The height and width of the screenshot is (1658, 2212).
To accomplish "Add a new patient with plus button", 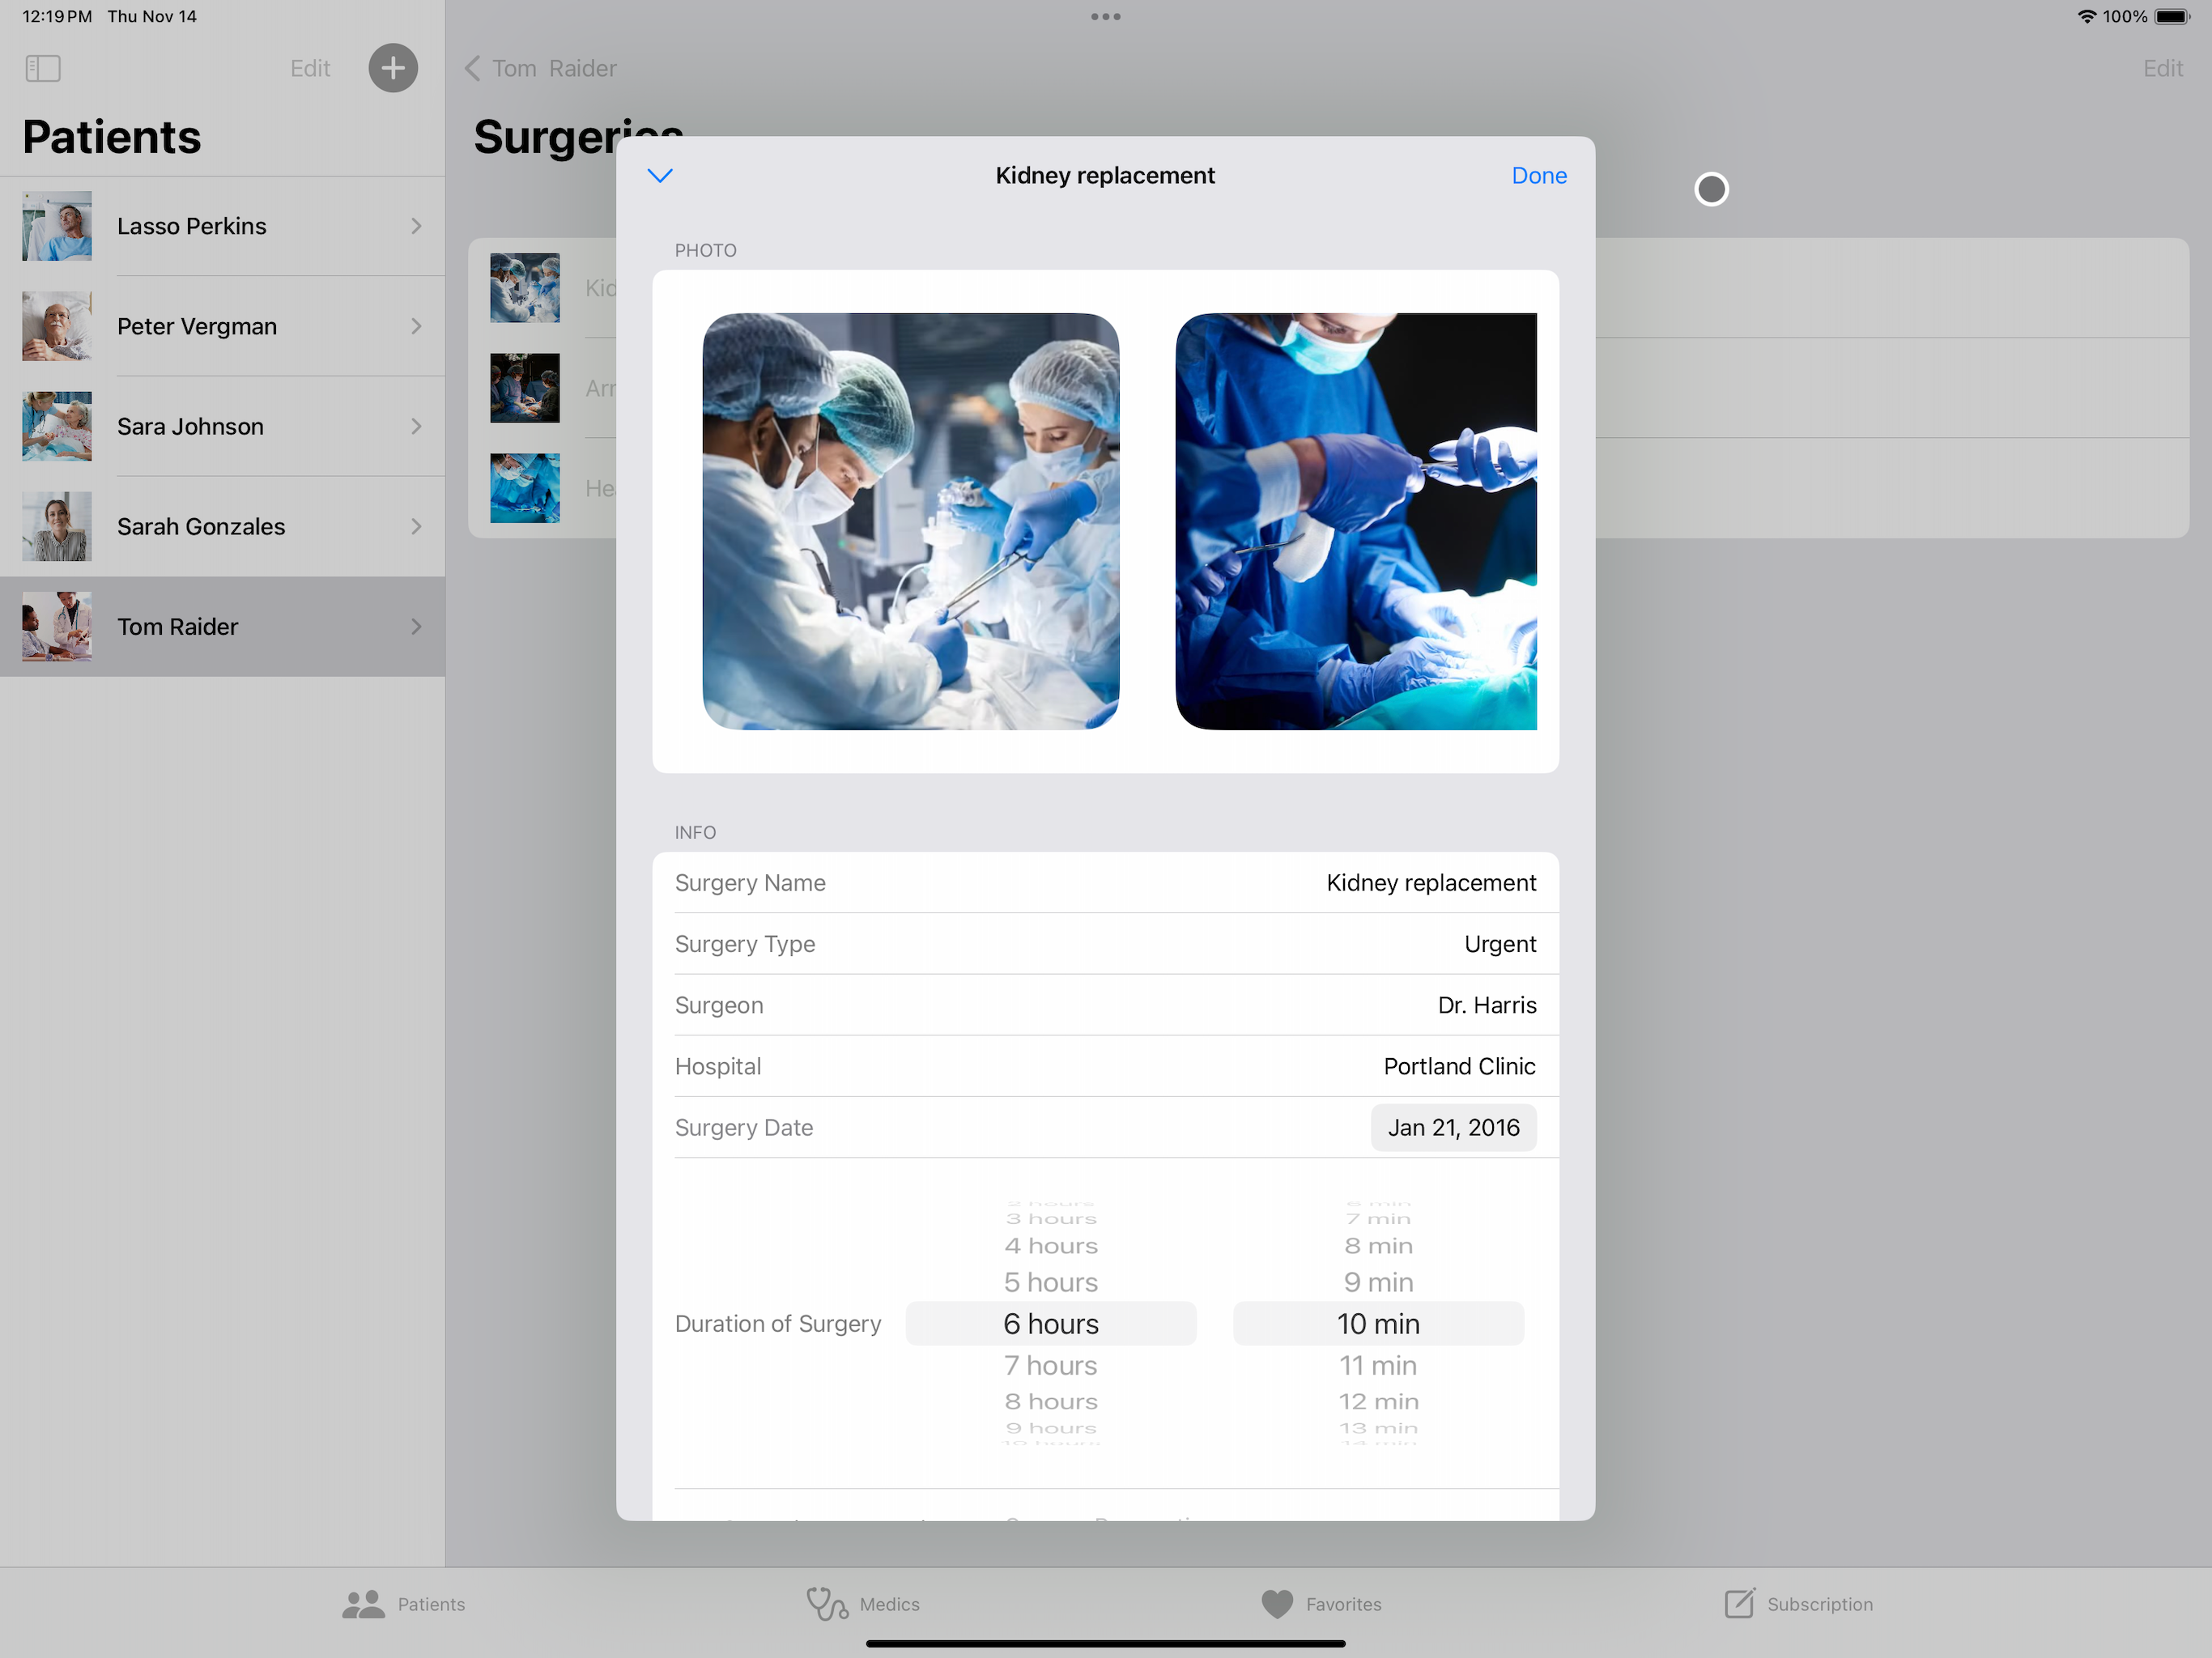I will (393, 68).
